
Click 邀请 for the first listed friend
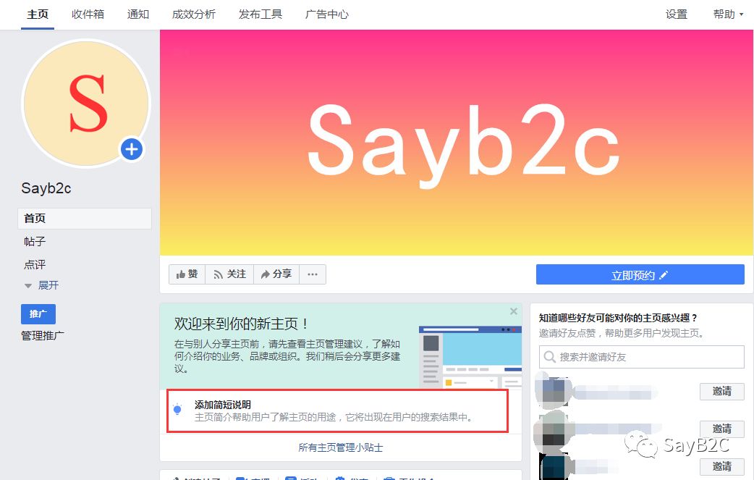tap(721, 392)
